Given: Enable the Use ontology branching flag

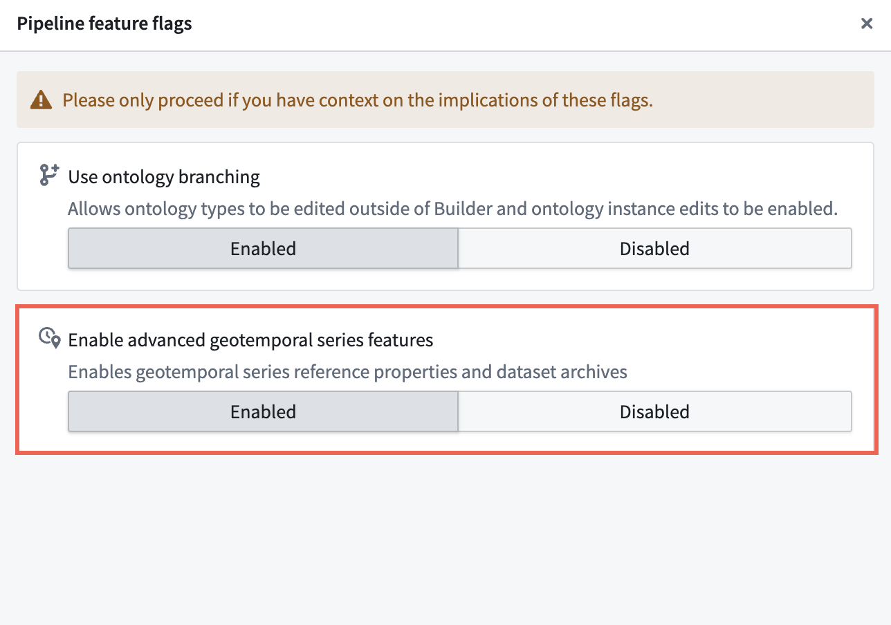Looking at the screenshot, I should [263, 248].
